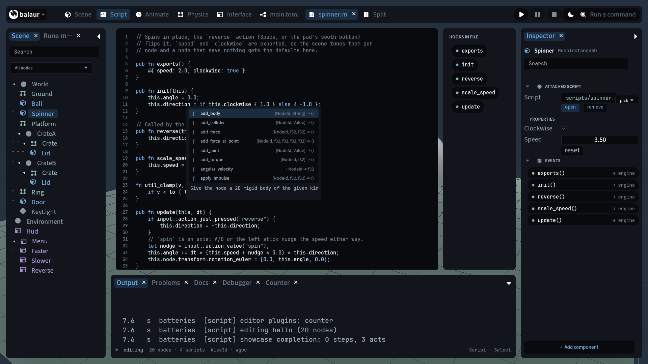
Task: Choose apply_impulse from the autocomplete list
Action: coord(253,178)
